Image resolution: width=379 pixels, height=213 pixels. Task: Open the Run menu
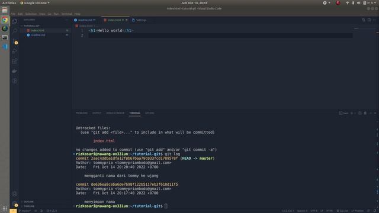(x=56, y=14)
